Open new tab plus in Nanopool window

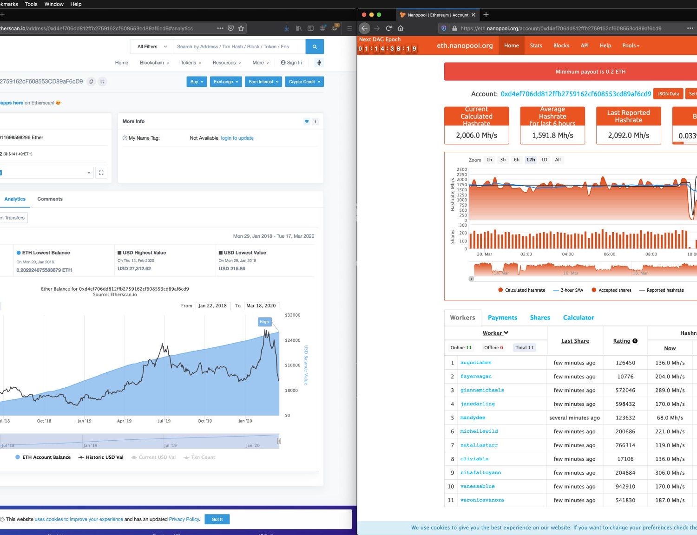pyautogui.click(x=486, y=15)
